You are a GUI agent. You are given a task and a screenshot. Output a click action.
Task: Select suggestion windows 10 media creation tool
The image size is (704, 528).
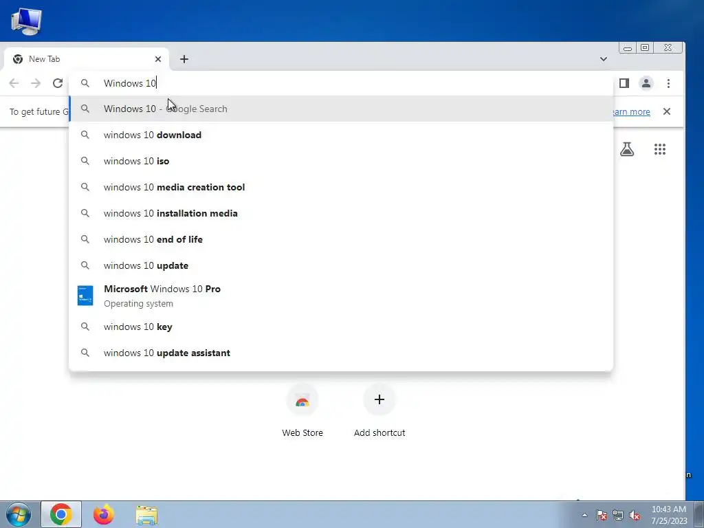[341, 187]
